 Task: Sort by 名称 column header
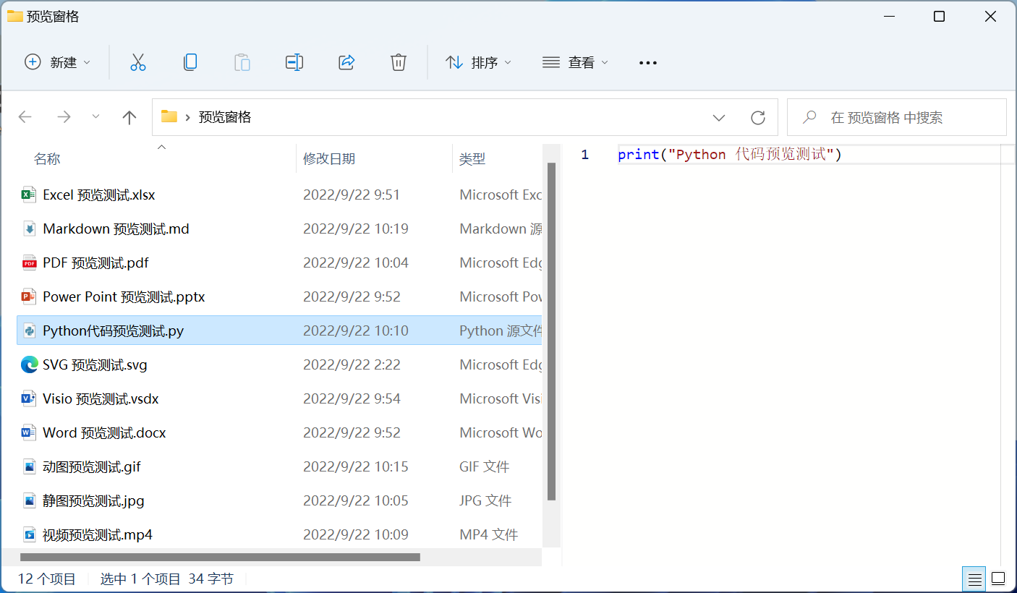(x=47, y=159)
